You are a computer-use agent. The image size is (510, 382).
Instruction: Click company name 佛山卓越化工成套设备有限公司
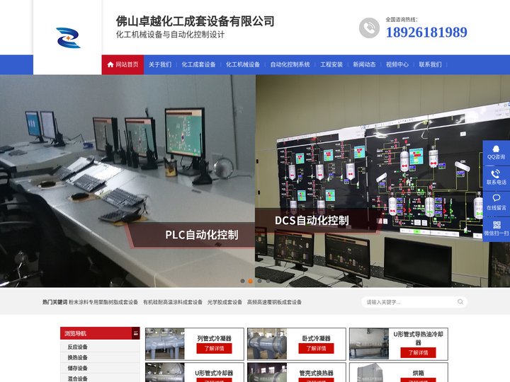[x=195, y=21]
